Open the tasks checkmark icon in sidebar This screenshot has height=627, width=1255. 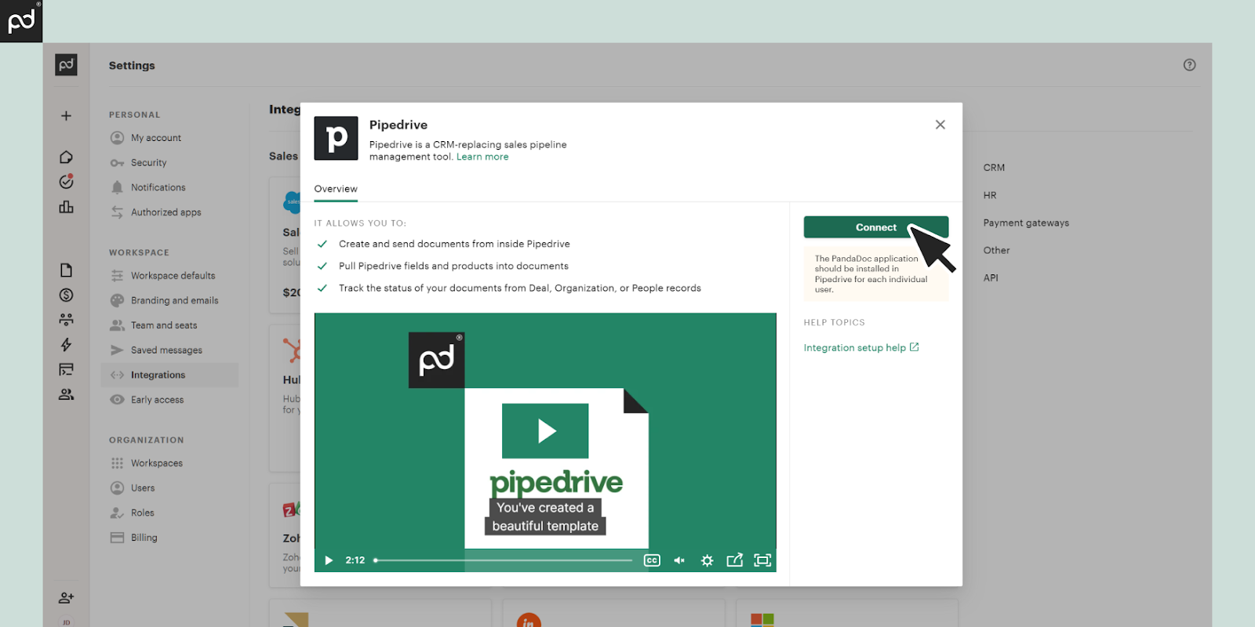click(66, 182)
